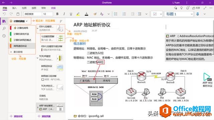Click 添加分区 add section button
The image size is (214, 120).
coord(16,116)
